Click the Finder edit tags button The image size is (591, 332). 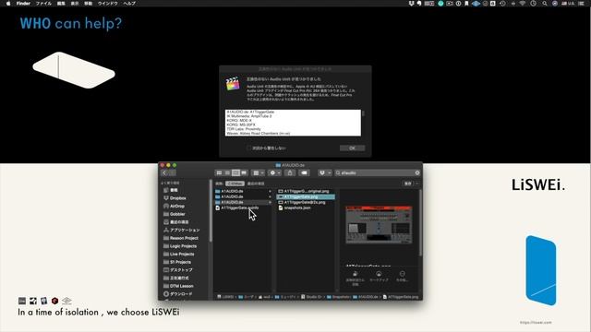click(304, 172)
